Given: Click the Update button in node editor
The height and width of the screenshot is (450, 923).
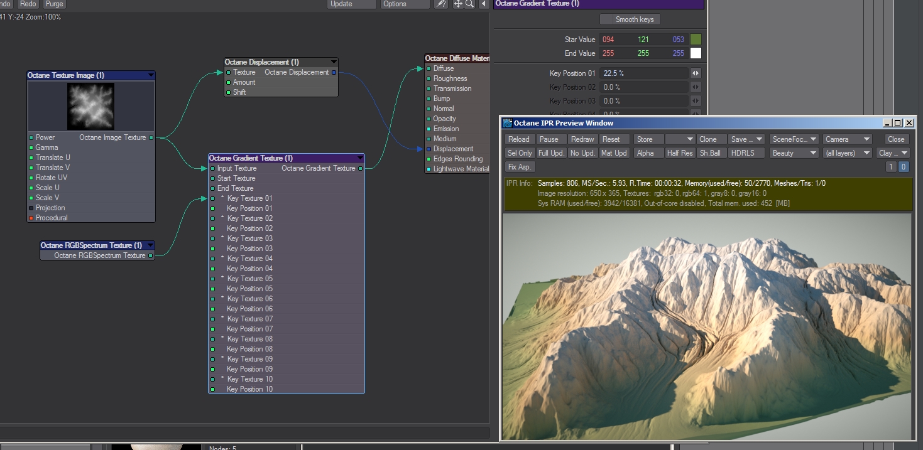Looking at the screenshot, I should [352, 4].
